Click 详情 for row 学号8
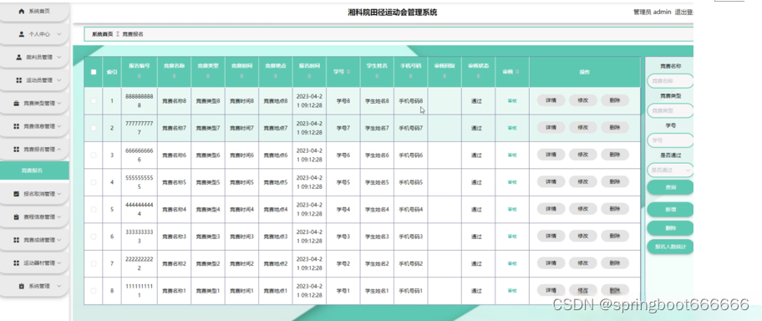The width and height of the screenshot is (762, 321). [551, 100]
